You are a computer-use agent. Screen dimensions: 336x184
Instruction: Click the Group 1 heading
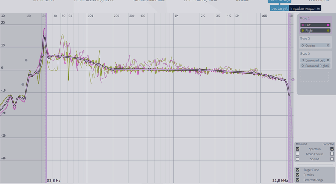pos(304,18)
